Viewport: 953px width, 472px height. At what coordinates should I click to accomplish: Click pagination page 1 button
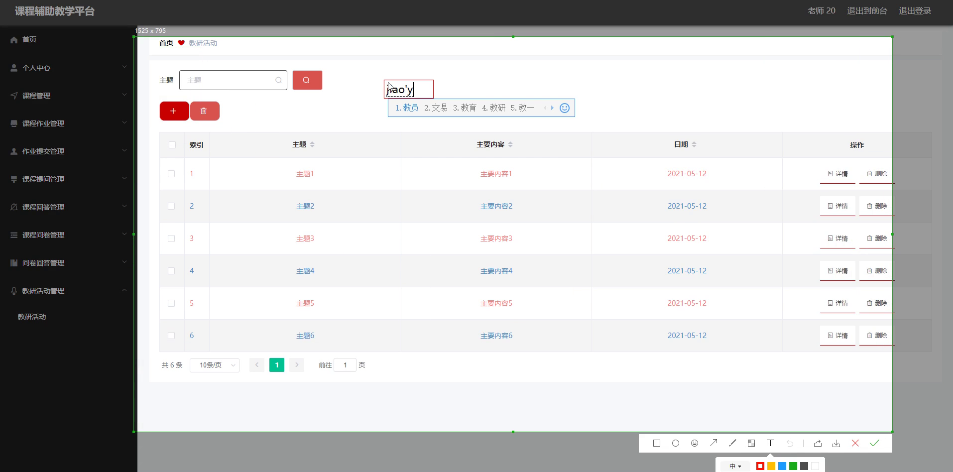(277, 365)
